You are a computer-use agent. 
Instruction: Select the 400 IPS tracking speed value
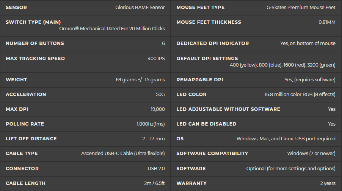(x=156, y=59)
